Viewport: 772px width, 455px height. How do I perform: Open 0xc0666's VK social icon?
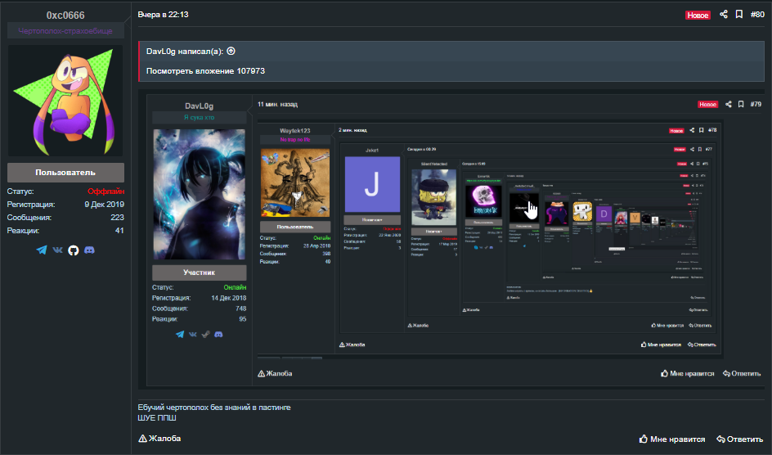tap(57, 250)
